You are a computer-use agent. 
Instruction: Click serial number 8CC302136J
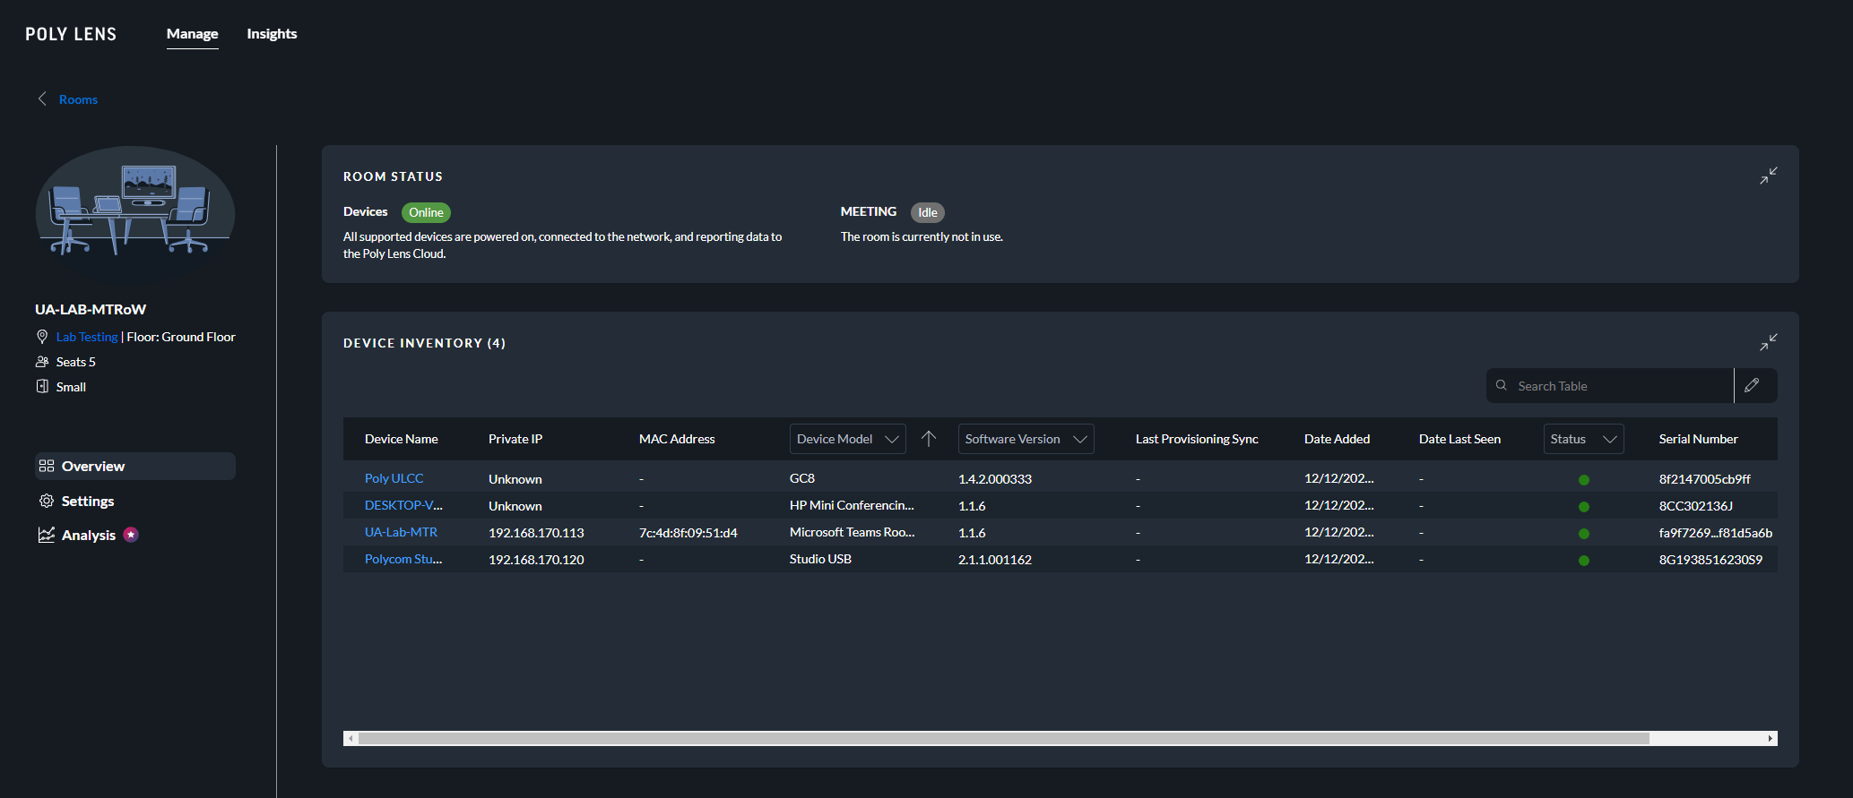pyautogui.click(x=1696, y=506)
